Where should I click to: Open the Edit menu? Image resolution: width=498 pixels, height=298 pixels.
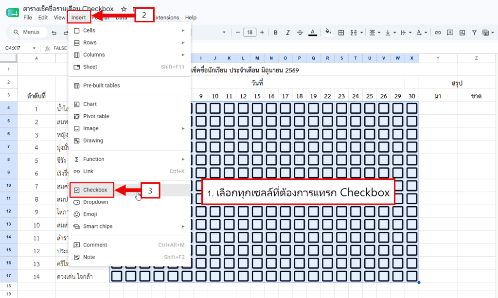43,18
